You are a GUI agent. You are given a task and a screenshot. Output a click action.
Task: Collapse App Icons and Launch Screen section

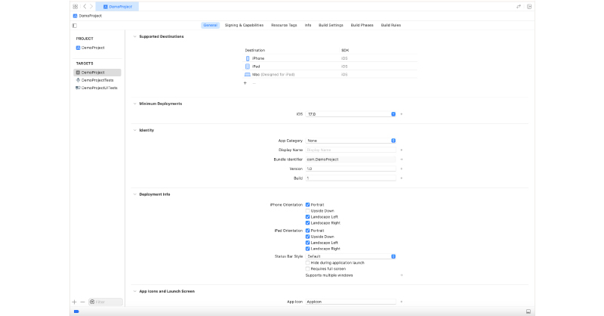[135, 291]
